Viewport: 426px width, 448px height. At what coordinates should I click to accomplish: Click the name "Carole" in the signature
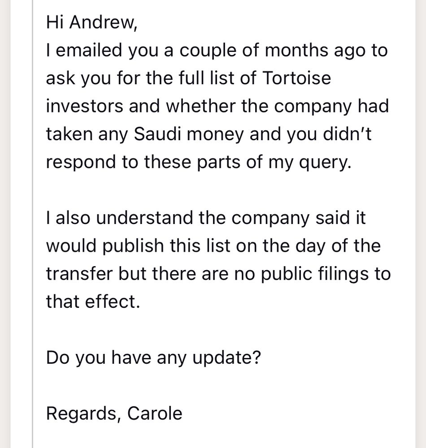[x=155, y=414]
